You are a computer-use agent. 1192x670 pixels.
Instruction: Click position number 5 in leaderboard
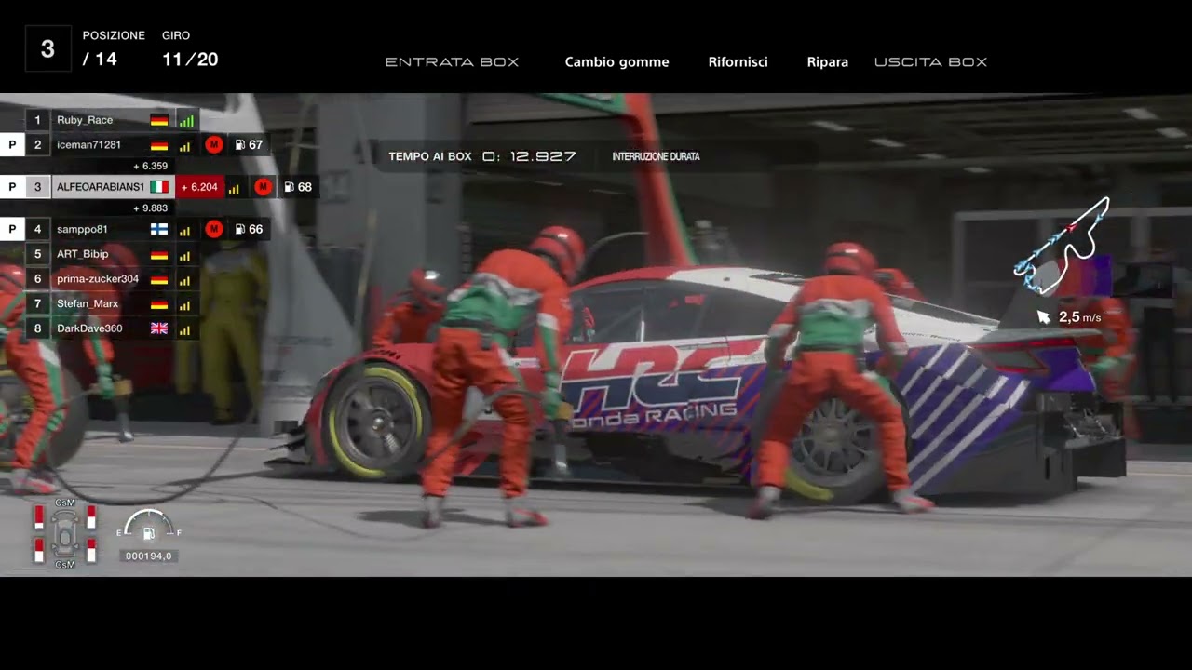point(38,254)
